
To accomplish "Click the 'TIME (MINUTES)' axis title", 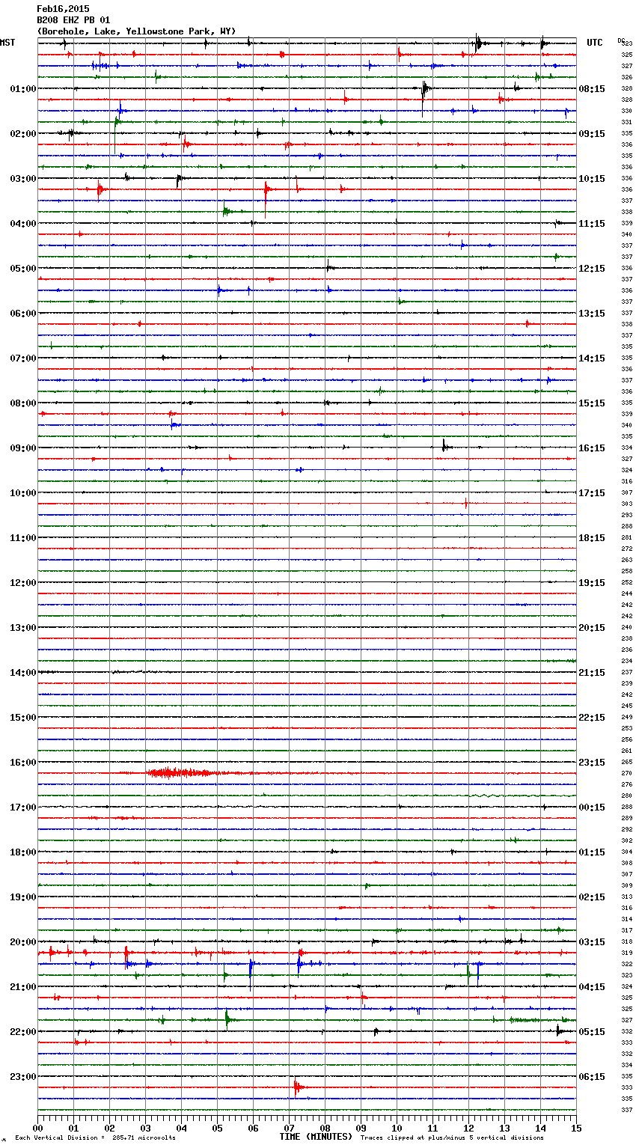I will tap(316, 1137).
